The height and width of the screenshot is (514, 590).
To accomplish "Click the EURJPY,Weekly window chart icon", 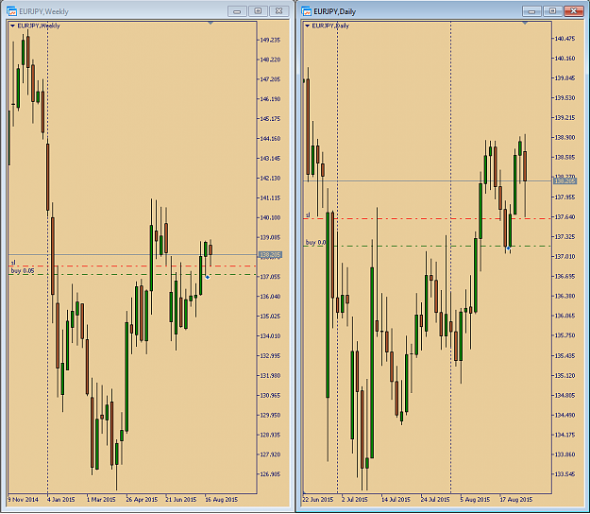I will 11,11.
